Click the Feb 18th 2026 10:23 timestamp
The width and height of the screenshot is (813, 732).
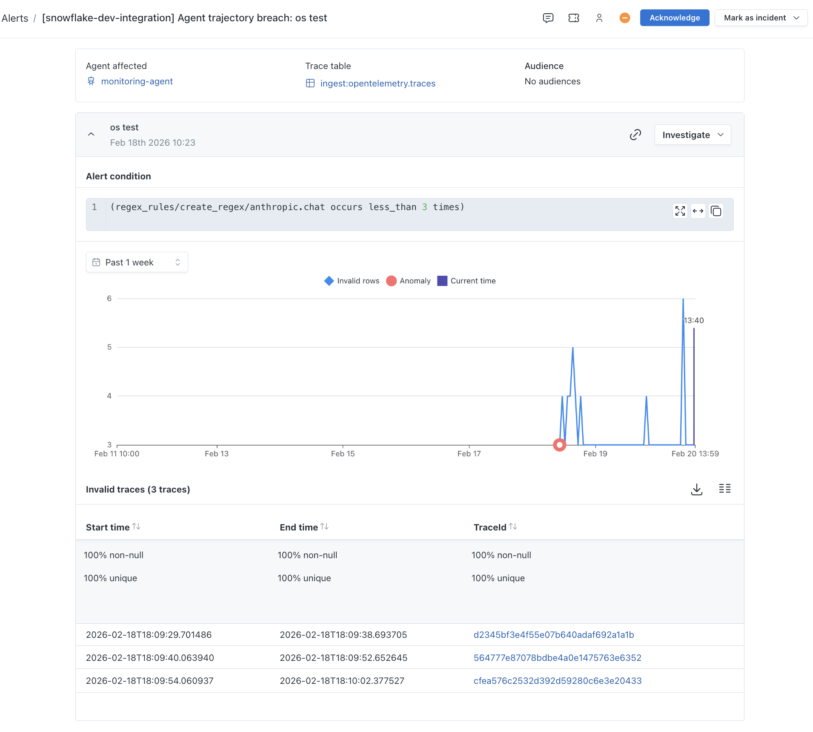tap(153, 143)
